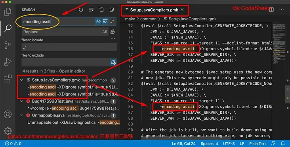Open the Extensions view

[x=8, y=78]
